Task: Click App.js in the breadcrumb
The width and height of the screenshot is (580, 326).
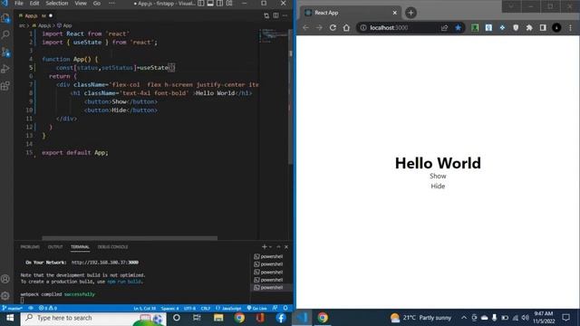Action: 44,25
